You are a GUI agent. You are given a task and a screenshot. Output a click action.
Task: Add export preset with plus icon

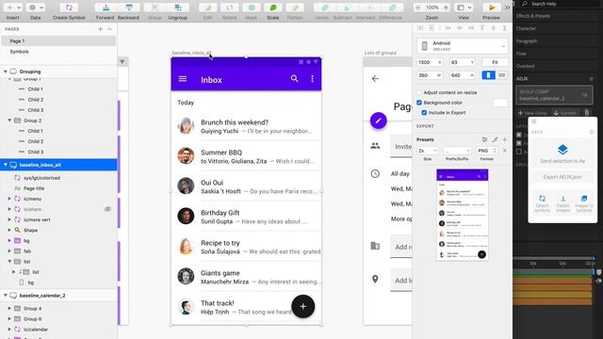[505, 139]
